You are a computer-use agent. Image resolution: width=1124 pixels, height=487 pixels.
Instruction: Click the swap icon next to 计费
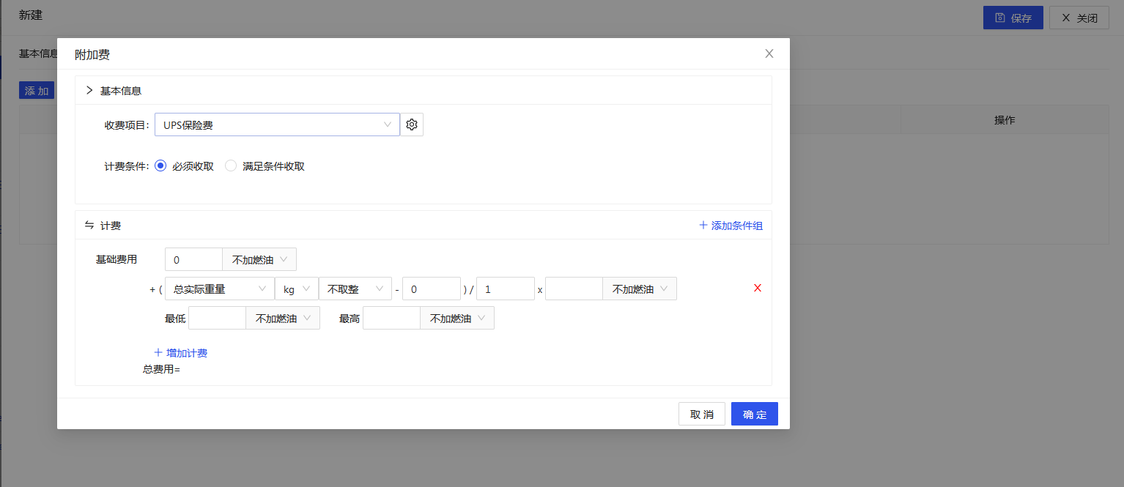point(89,226)
